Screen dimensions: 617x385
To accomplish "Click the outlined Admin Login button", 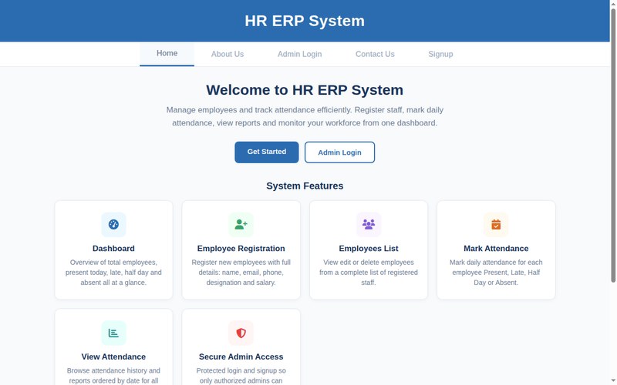I will pos(339,152).
